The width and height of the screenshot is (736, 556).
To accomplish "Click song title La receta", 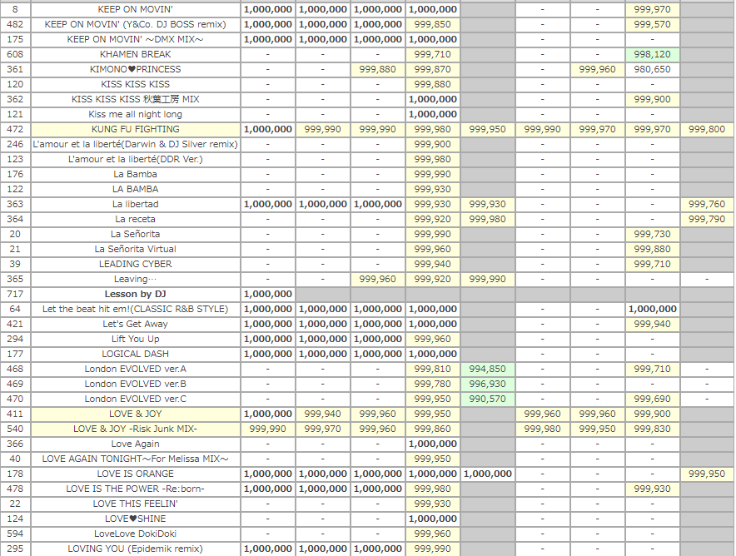I will [135, 219].
